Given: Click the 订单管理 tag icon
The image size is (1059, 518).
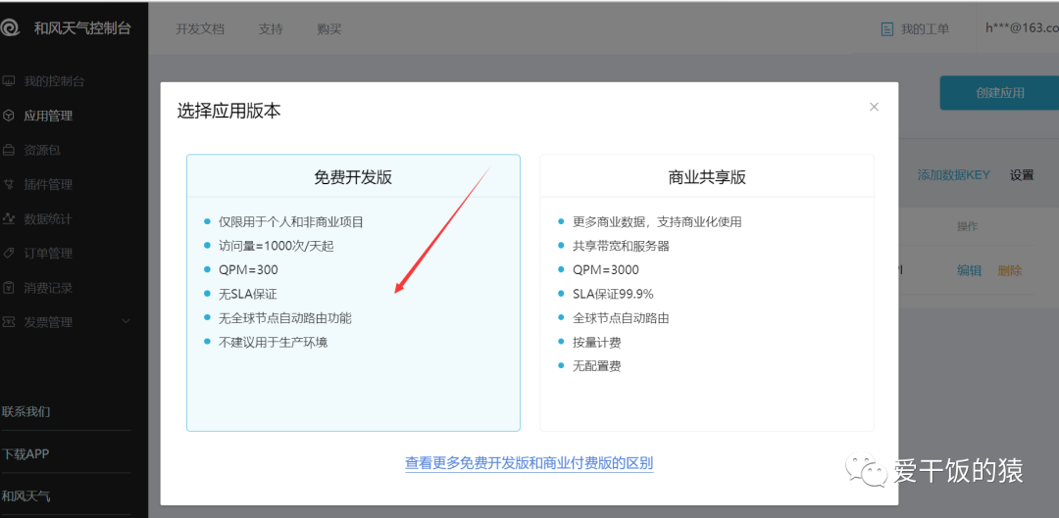Looking at the screenshot, I should 9,254.
